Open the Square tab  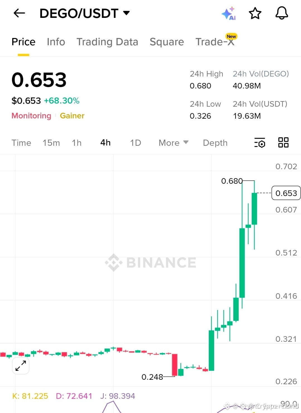pyautogui.click(x=167, y=42)
